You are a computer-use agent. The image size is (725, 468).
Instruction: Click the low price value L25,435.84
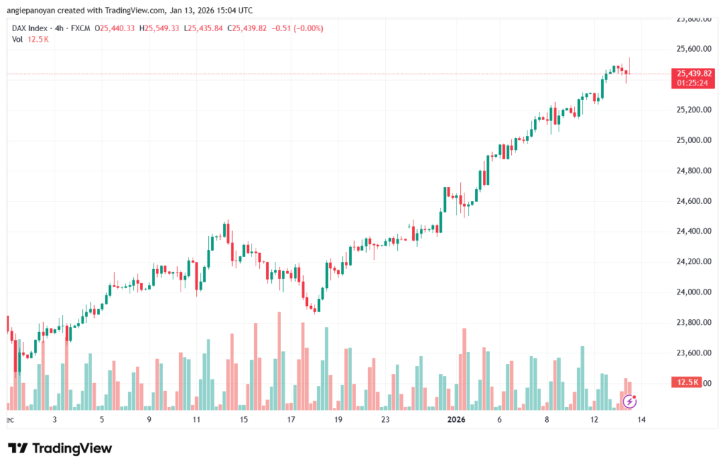point(203,28)
